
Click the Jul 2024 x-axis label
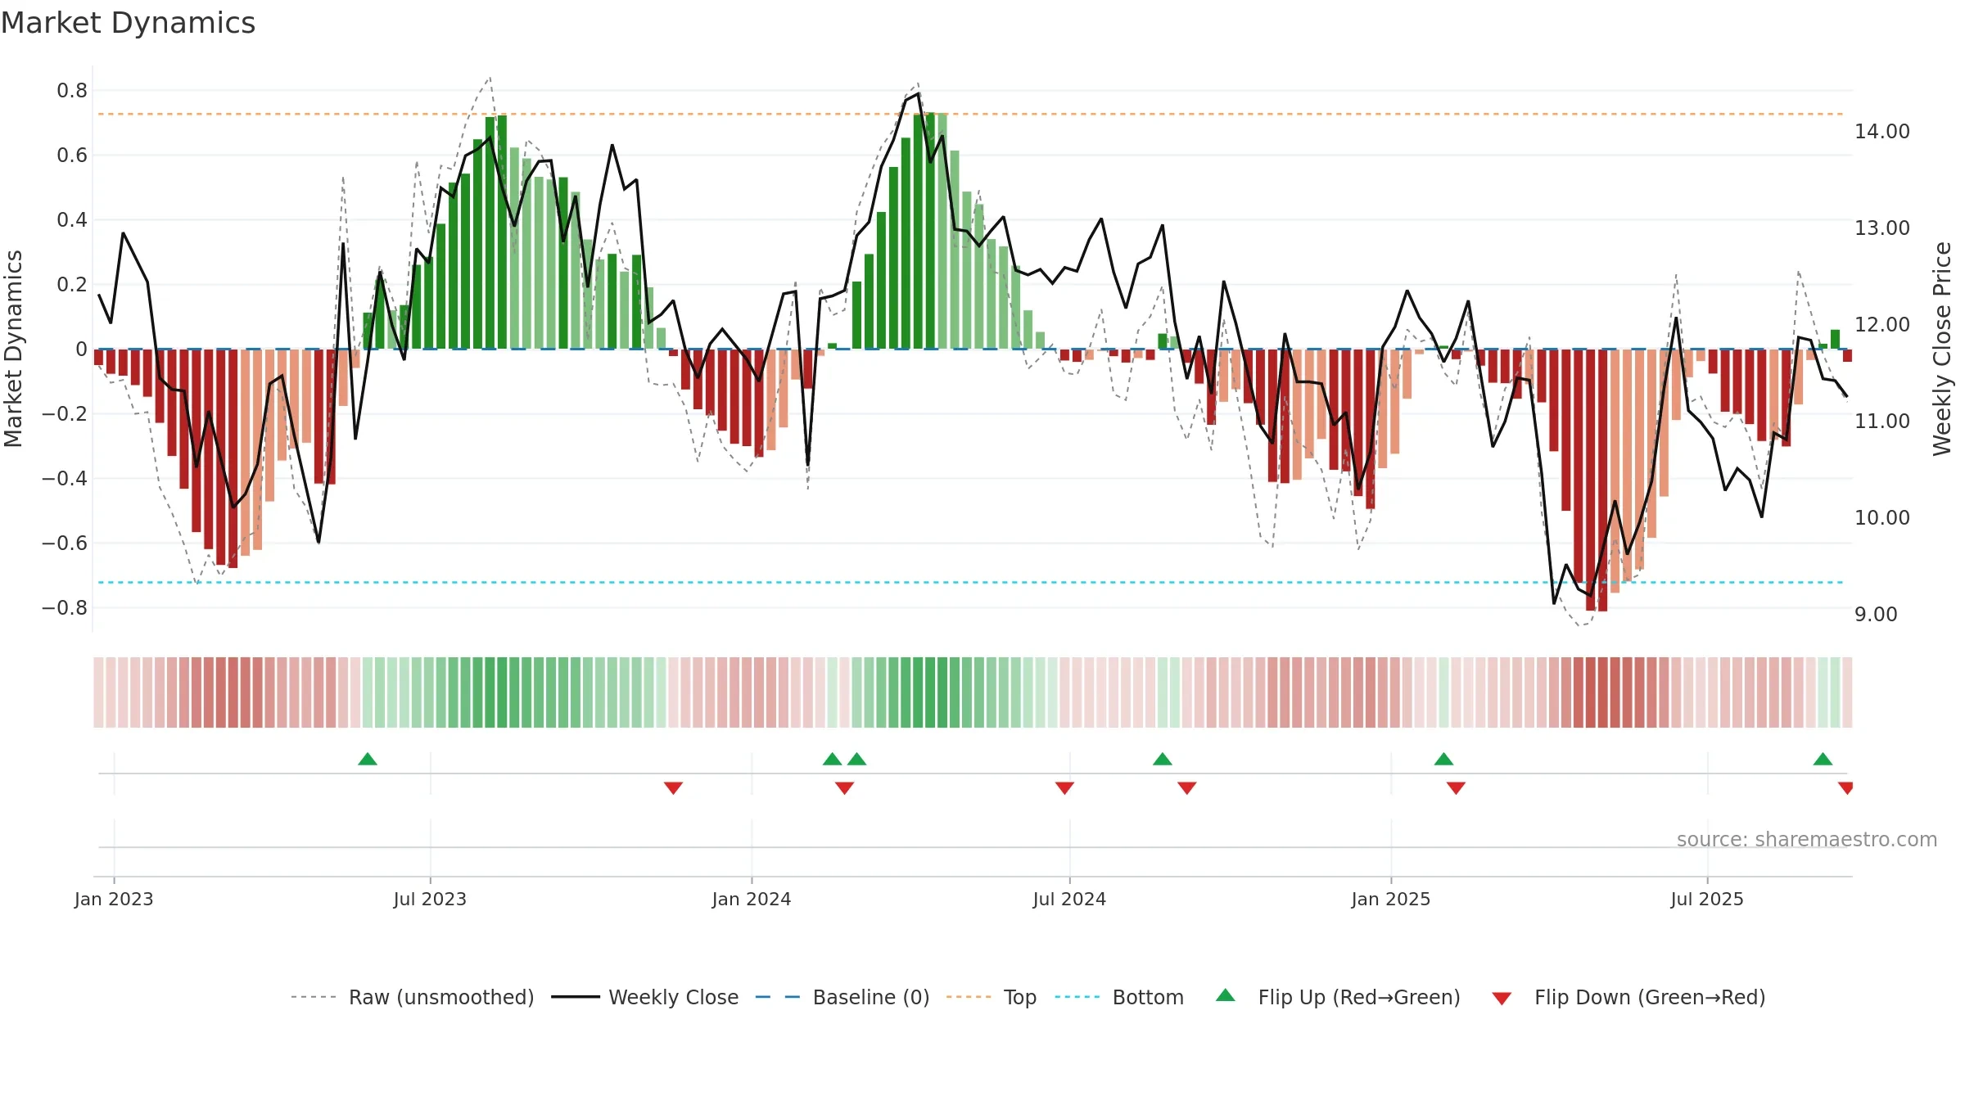point(1069,899)
